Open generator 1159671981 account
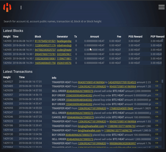The image size is (166, 152). tap(64, 58)
